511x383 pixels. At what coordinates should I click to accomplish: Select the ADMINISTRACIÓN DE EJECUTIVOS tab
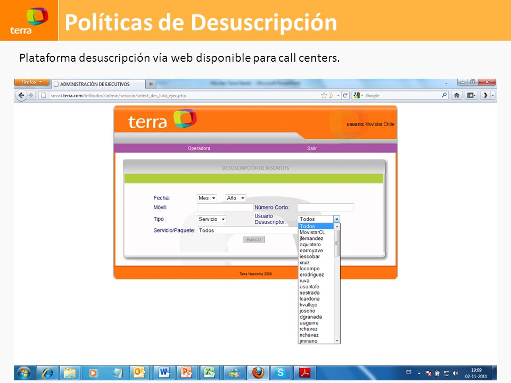coord(98,84)
